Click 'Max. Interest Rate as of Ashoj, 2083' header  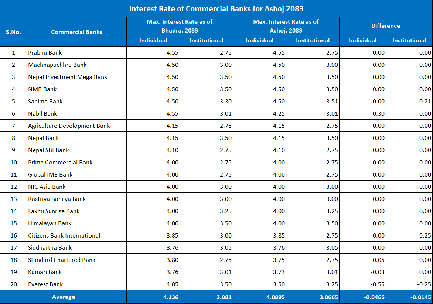coord(286,26)
